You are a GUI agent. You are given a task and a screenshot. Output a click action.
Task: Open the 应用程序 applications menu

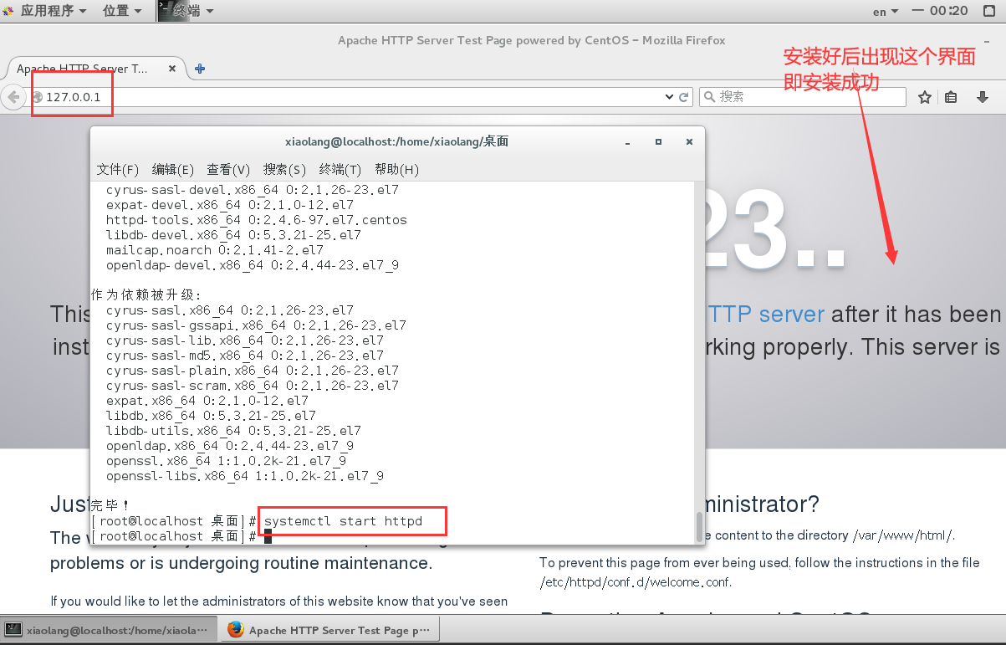(x=45, y=11)
